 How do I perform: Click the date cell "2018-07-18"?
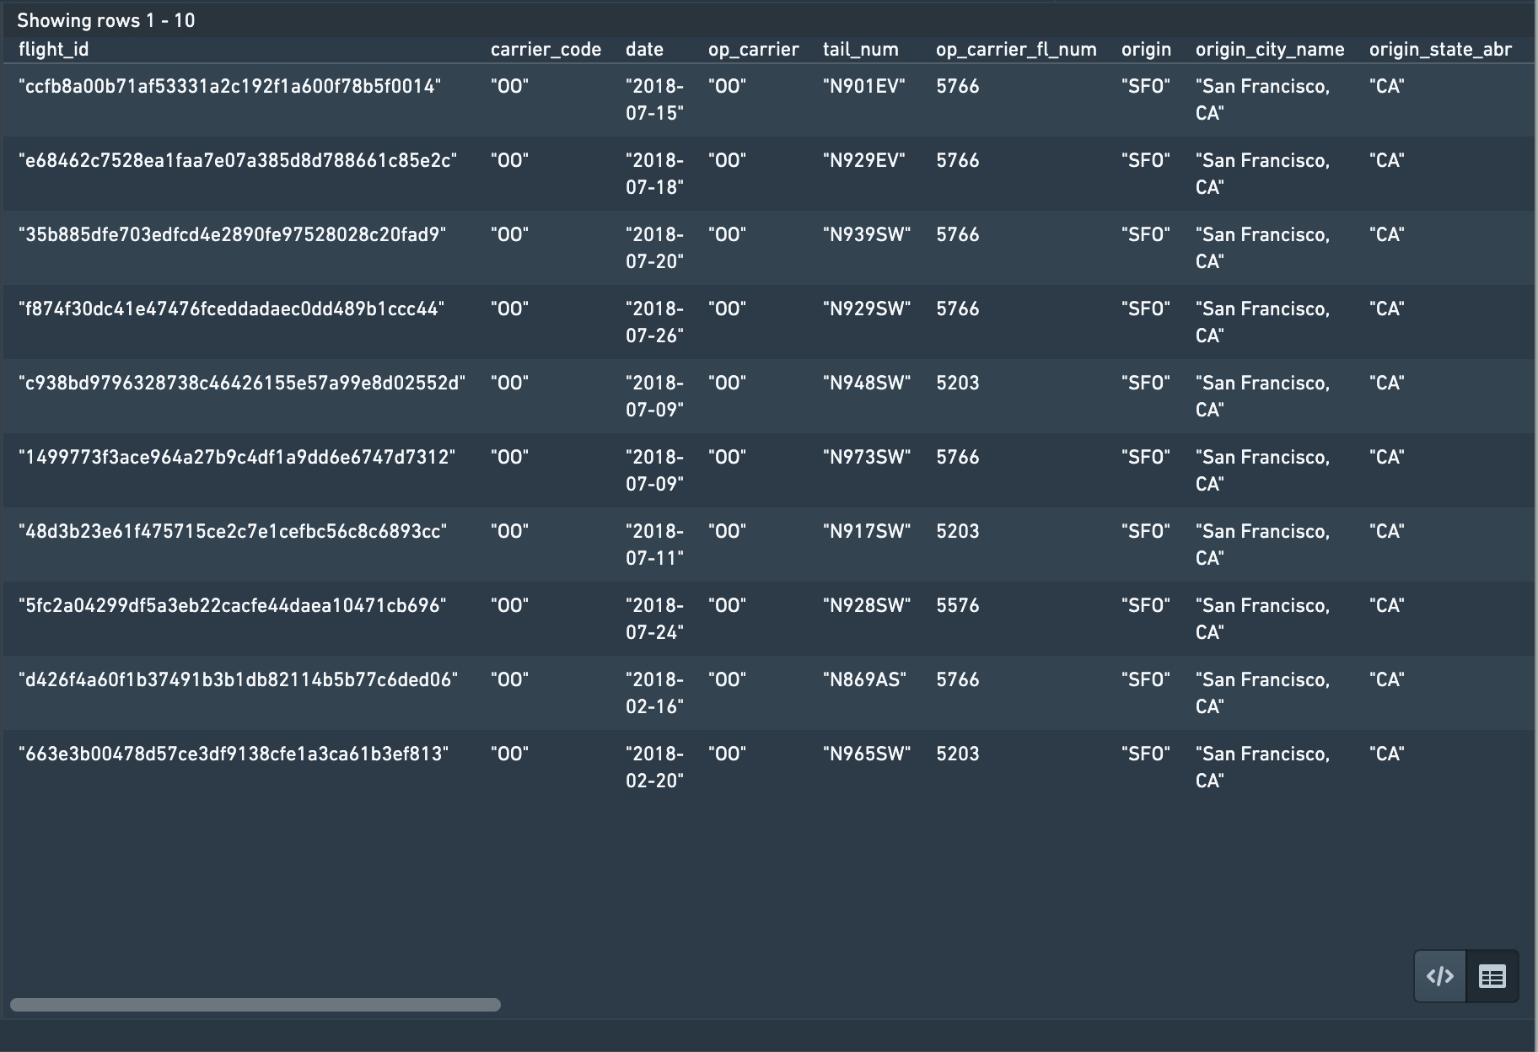click(x=655, y=174)
